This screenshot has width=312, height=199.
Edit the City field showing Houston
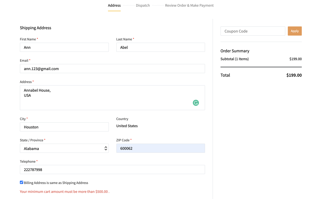[x=64, y=127]
